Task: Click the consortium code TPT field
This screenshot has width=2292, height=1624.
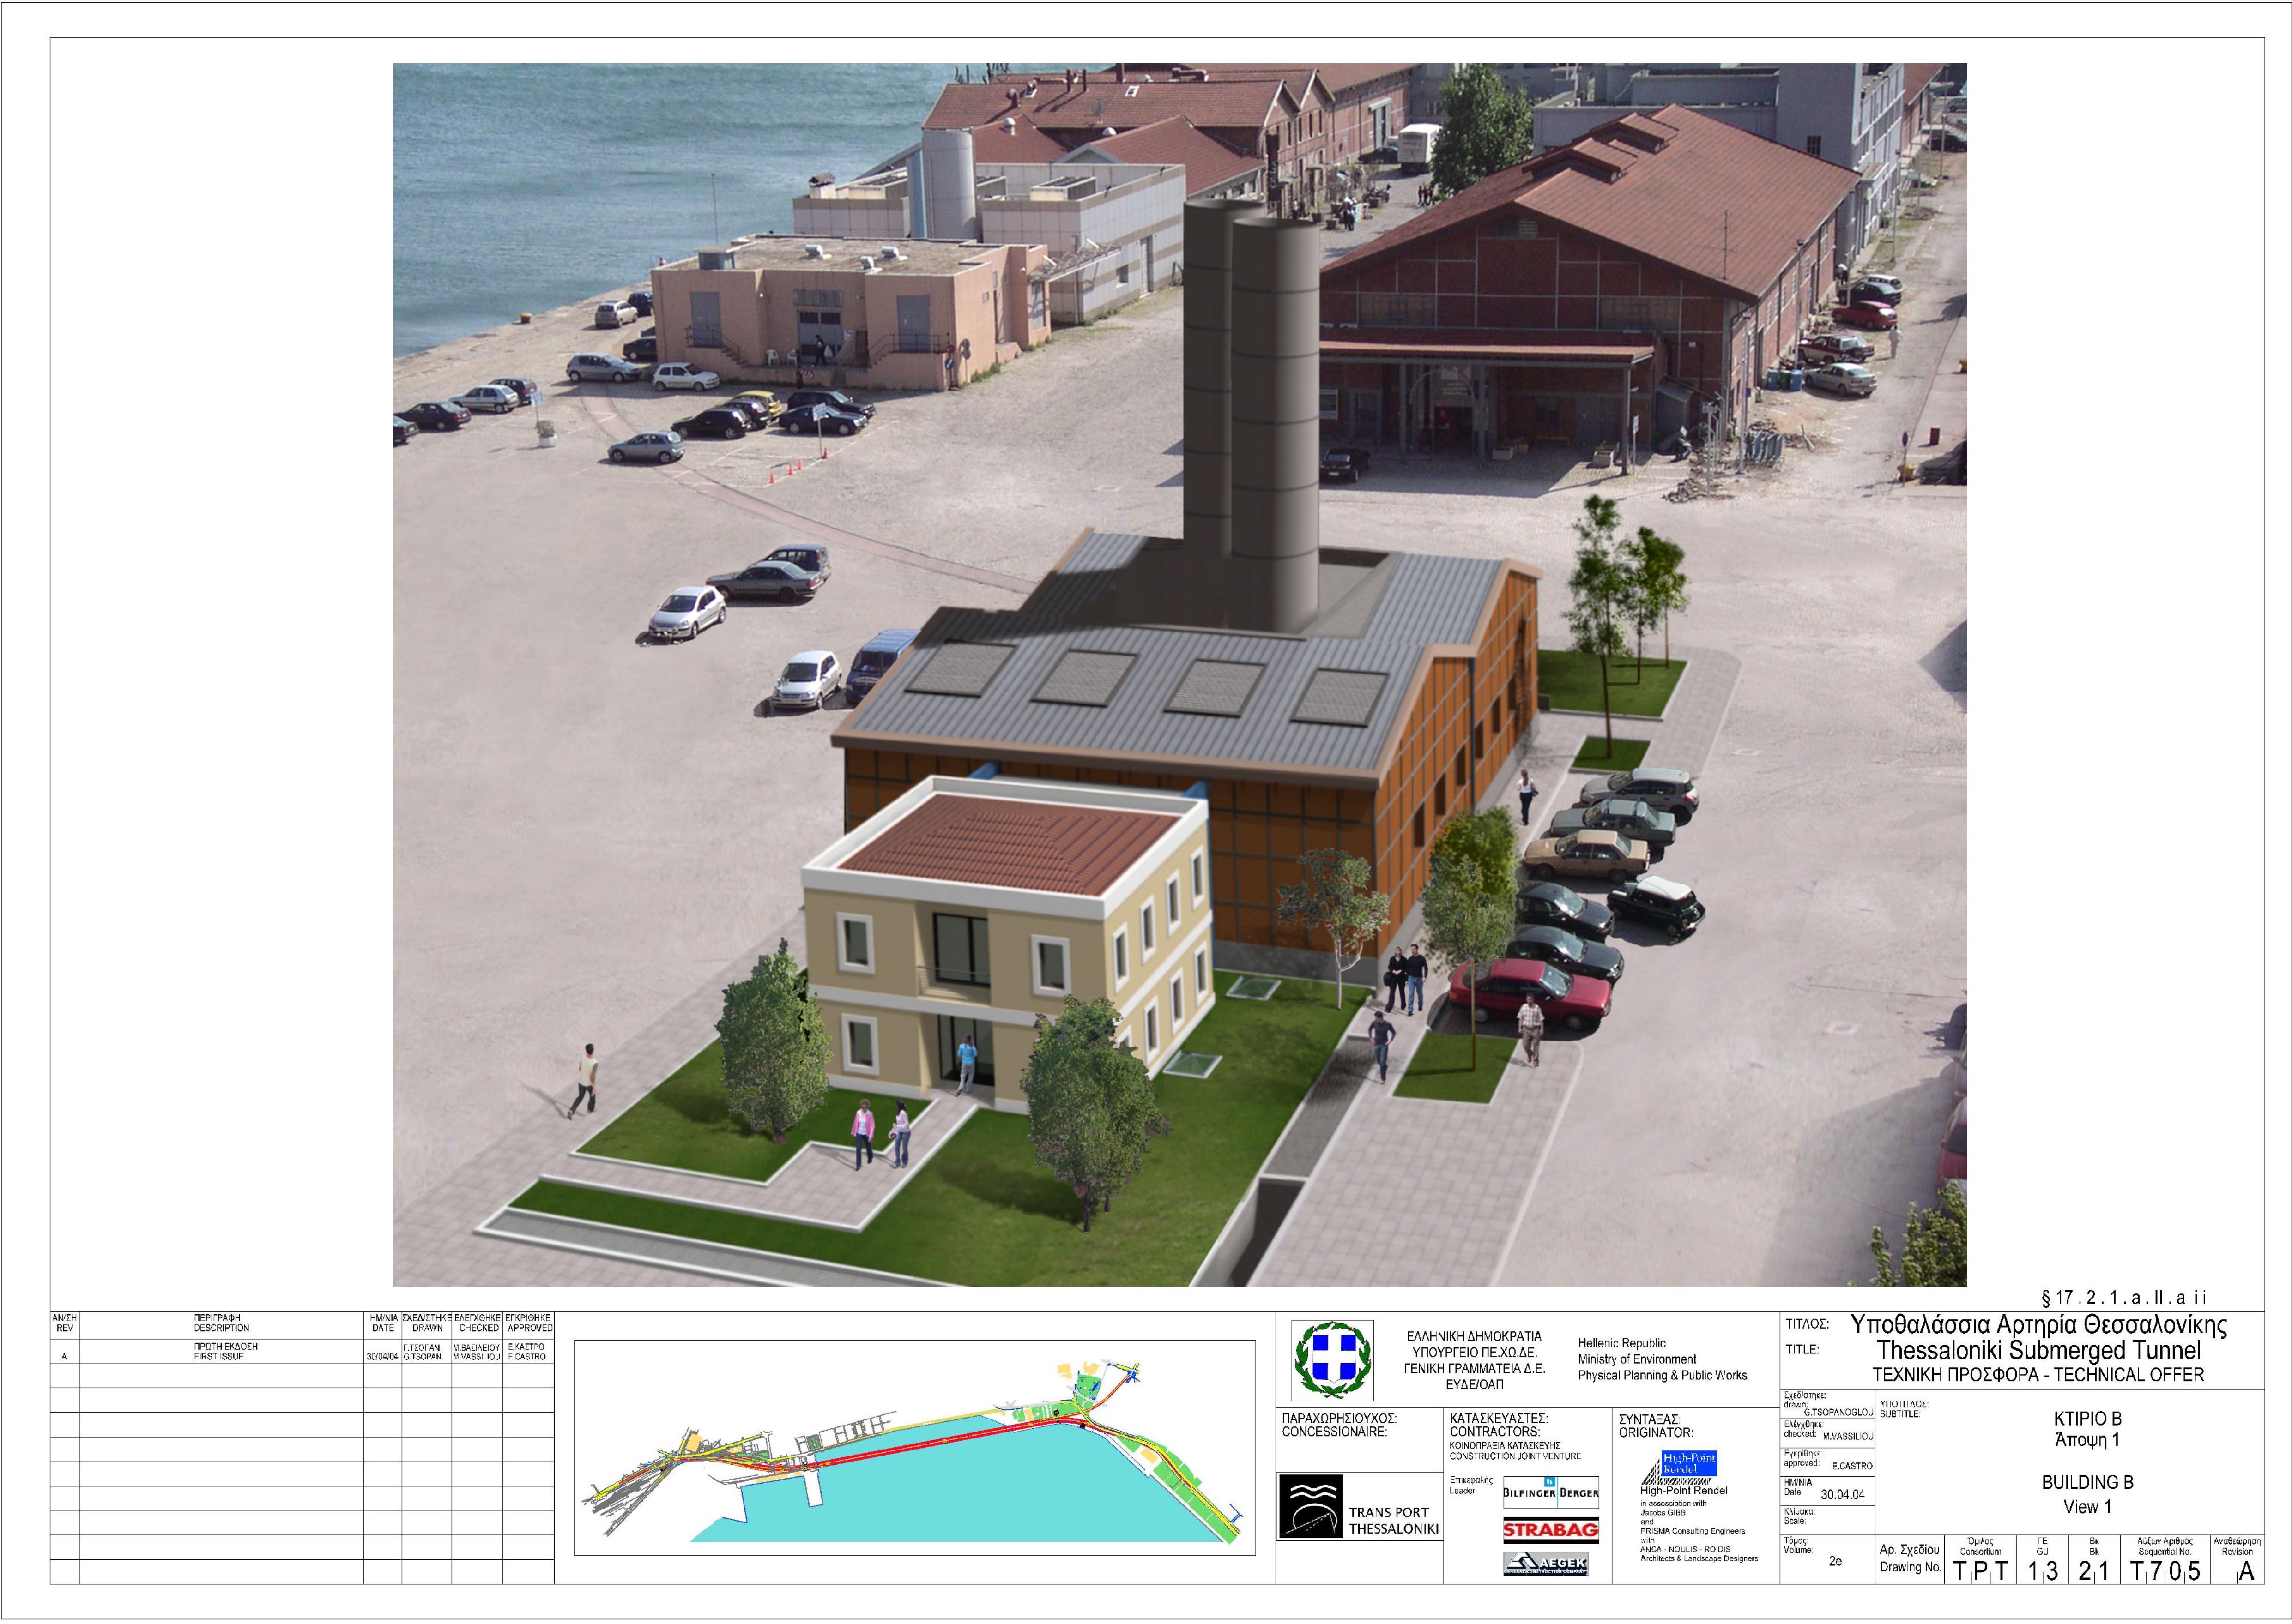Action: coord(1980,1571)
